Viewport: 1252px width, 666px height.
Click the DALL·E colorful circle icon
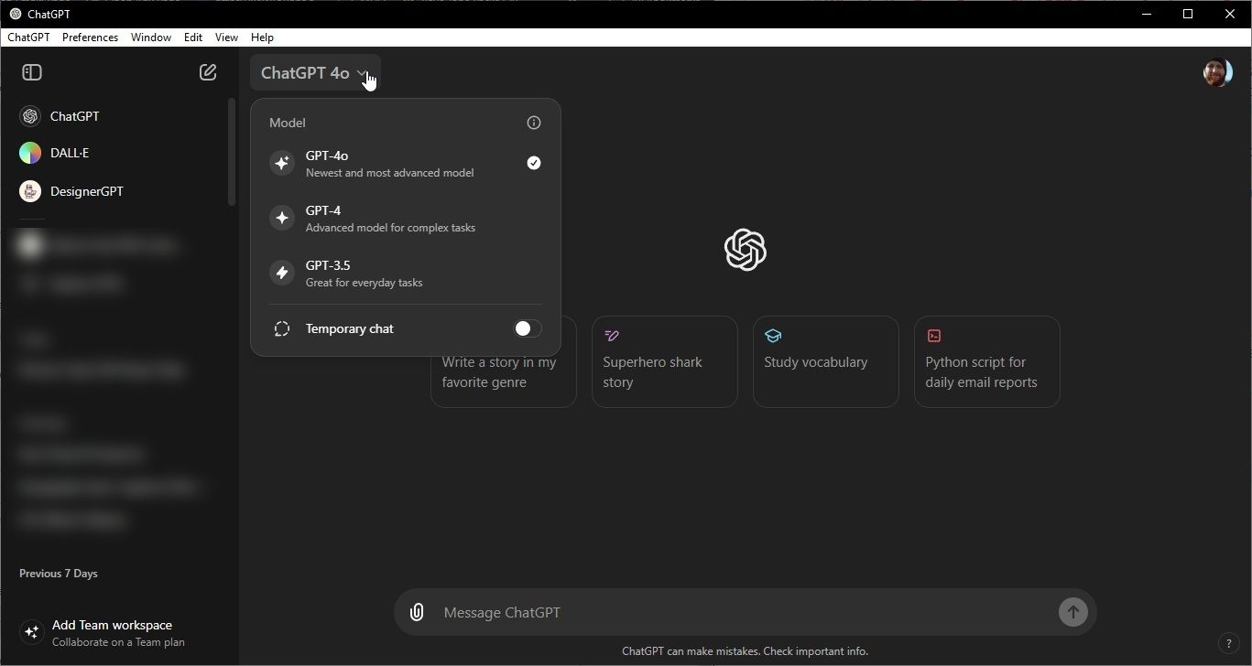click(x=30, y=153)
